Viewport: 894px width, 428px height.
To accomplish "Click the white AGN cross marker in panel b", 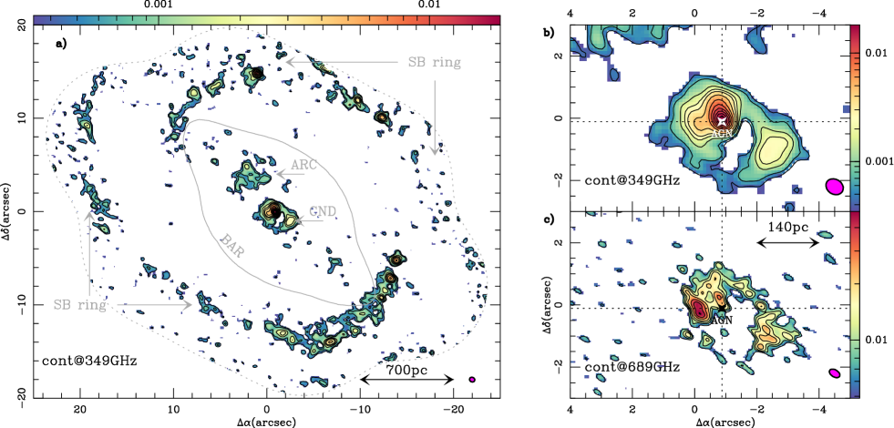I will [x=723, y=121].
